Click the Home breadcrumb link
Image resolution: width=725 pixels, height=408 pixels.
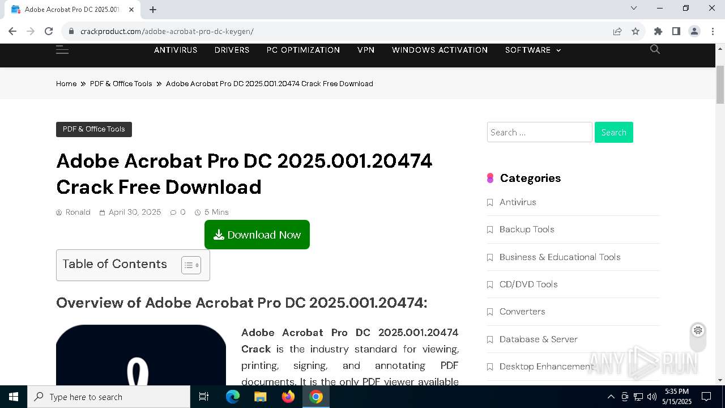pyautogui.click(x=66, y=83)
